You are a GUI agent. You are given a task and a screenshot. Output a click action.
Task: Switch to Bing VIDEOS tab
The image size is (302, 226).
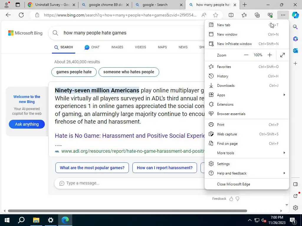pos(140,47)
